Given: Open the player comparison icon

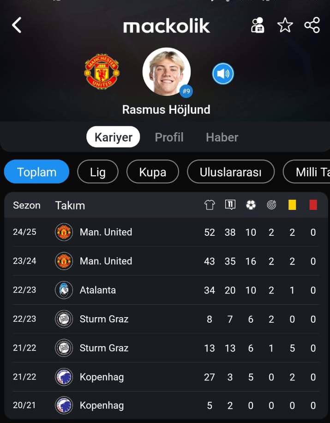Looking at the screenshot, I should (x=258, y=25).
